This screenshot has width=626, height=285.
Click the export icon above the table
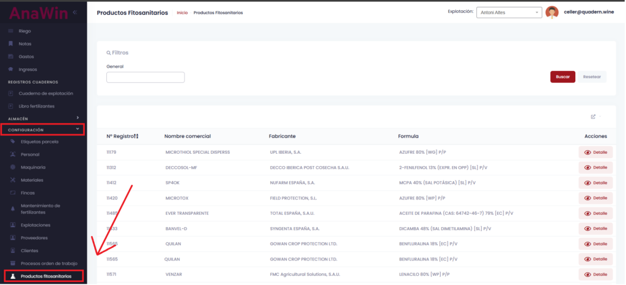593,117
